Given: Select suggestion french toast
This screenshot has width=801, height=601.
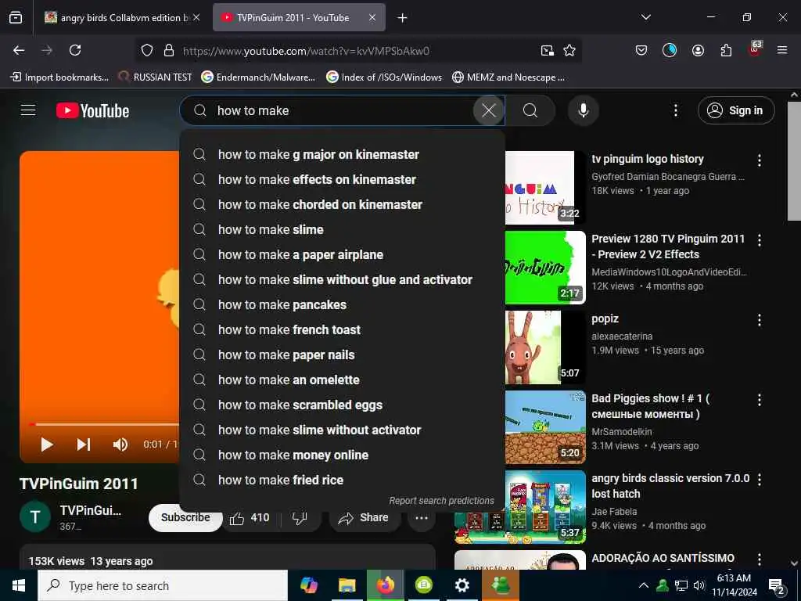Looking at the screenshot, I should (343, 329).
